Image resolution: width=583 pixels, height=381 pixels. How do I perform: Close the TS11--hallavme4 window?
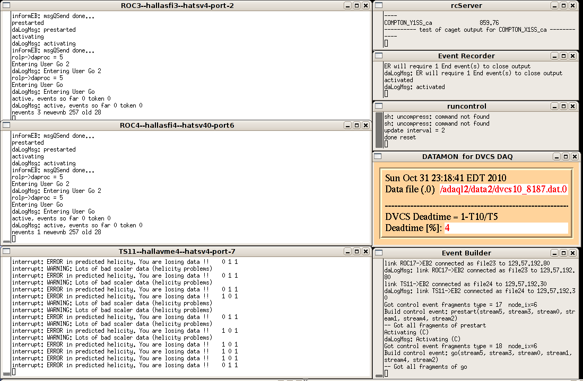click(x=366, y=251)
